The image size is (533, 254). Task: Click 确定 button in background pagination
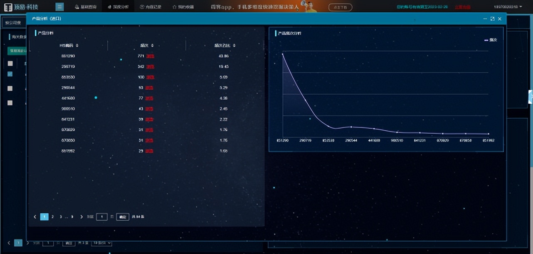69,243
